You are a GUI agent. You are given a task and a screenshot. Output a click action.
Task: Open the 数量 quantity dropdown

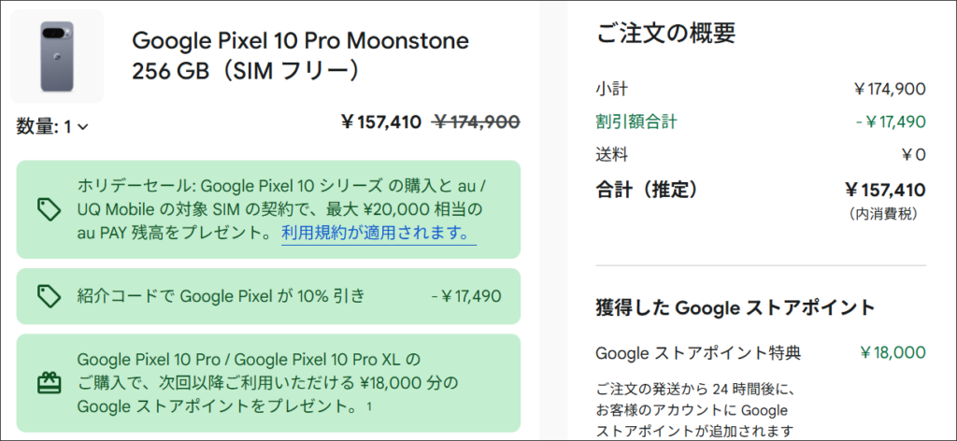coord(52,127)
